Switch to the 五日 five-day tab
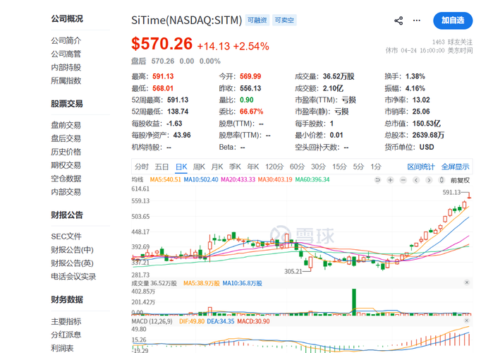The image size is (493, 353). point(162,167)
